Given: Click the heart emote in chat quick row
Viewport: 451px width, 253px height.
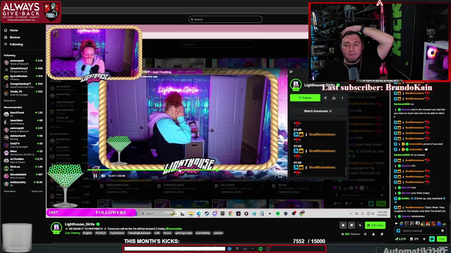Looking at the screenshot, I should click(396, 223).
